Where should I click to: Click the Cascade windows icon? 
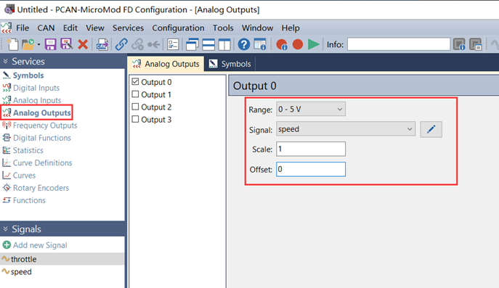click(192, 44)
